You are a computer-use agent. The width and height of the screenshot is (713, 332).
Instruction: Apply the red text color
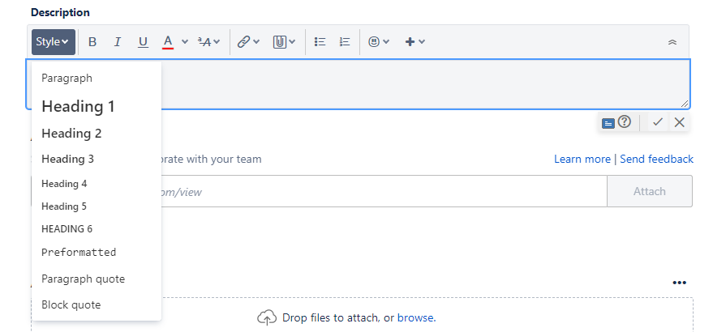coord(168,42)
